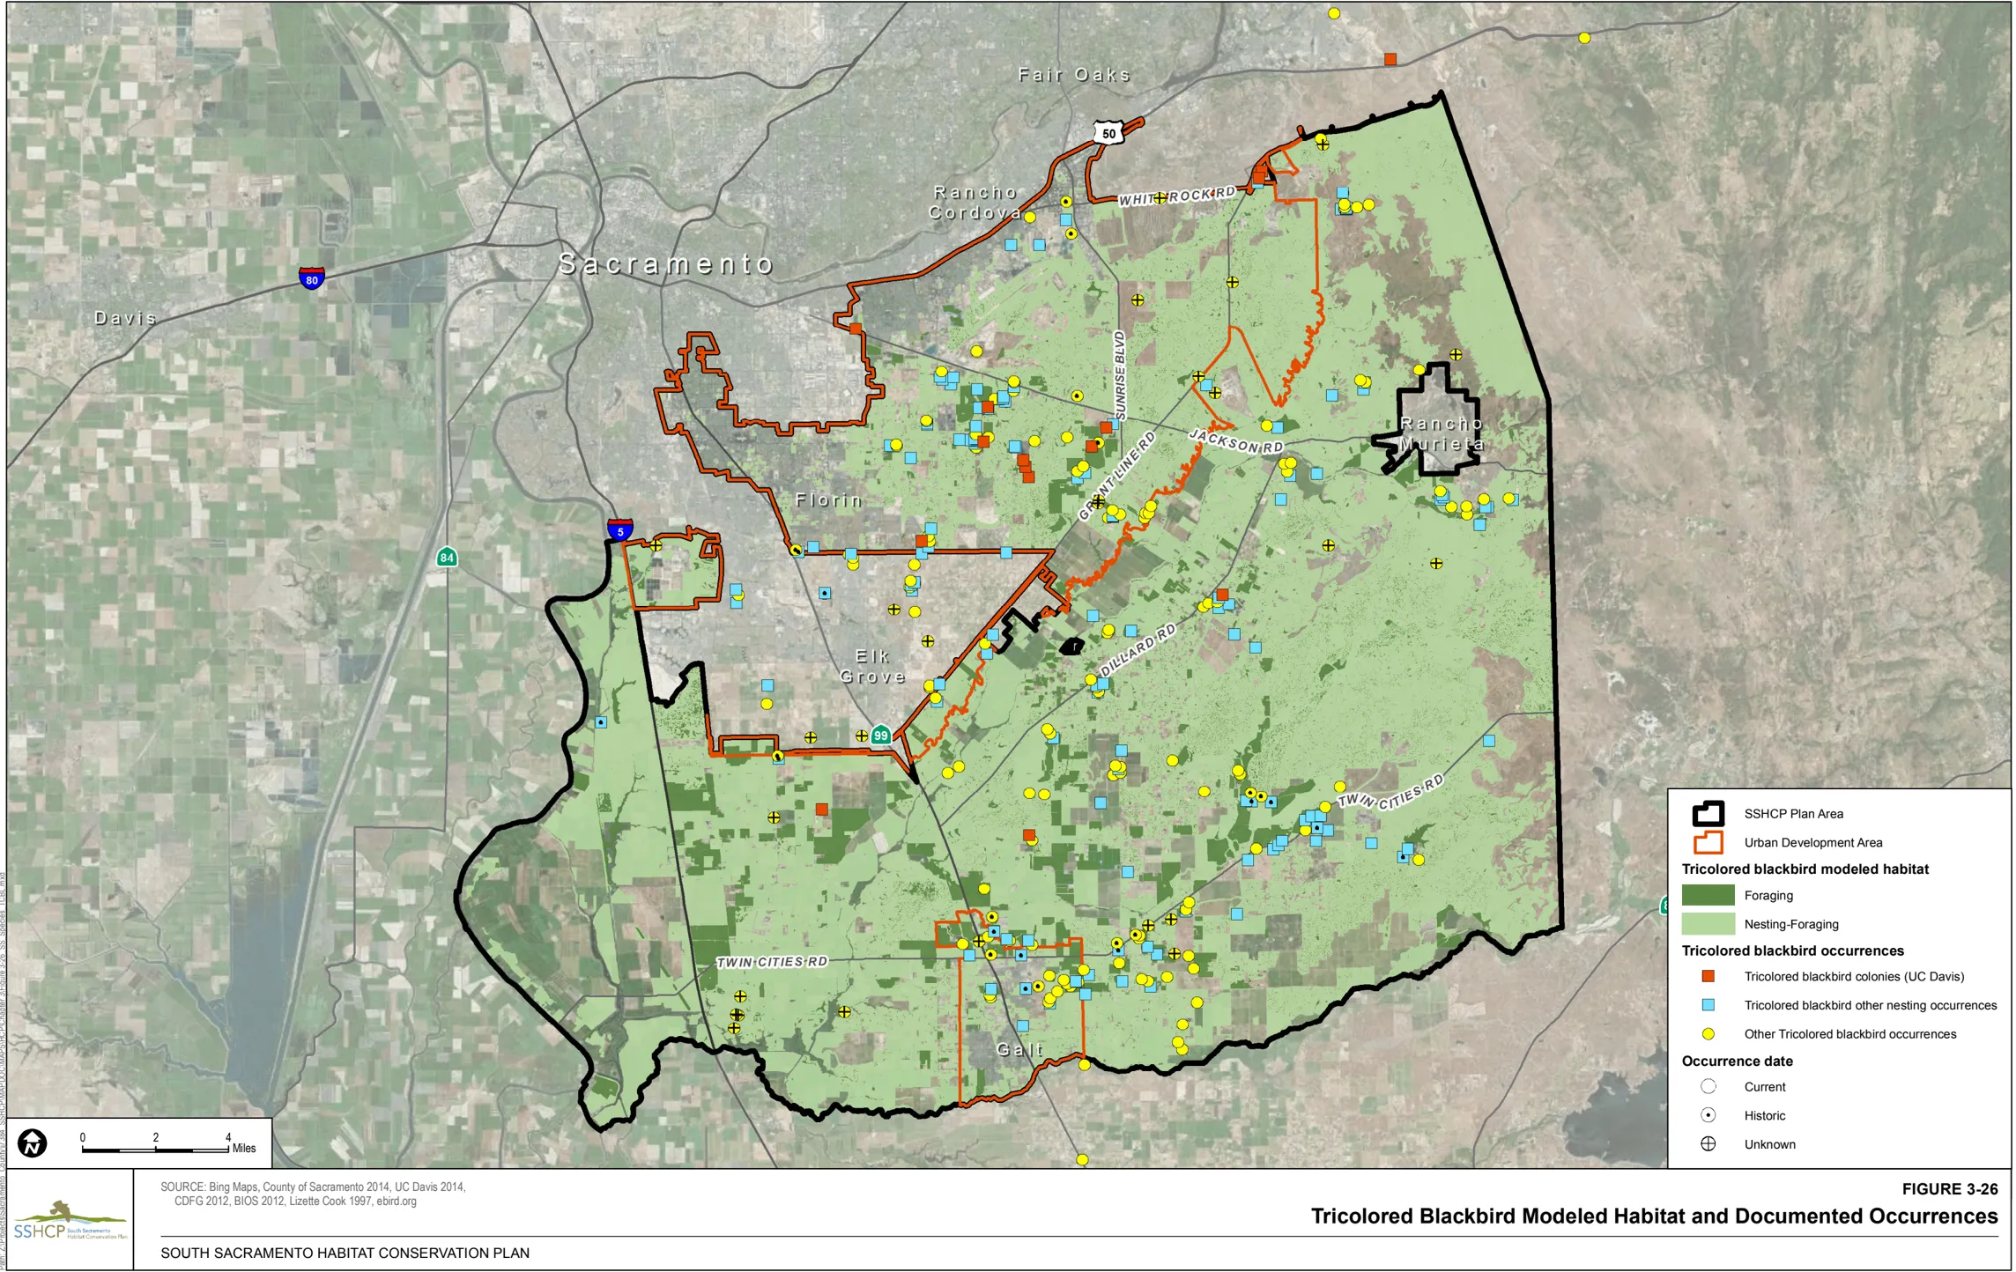This screenshot has height=1272, width=2016.
Task: Click the Tricolored blackbird occurrences legend heading
Action: tap(1792, 950)
